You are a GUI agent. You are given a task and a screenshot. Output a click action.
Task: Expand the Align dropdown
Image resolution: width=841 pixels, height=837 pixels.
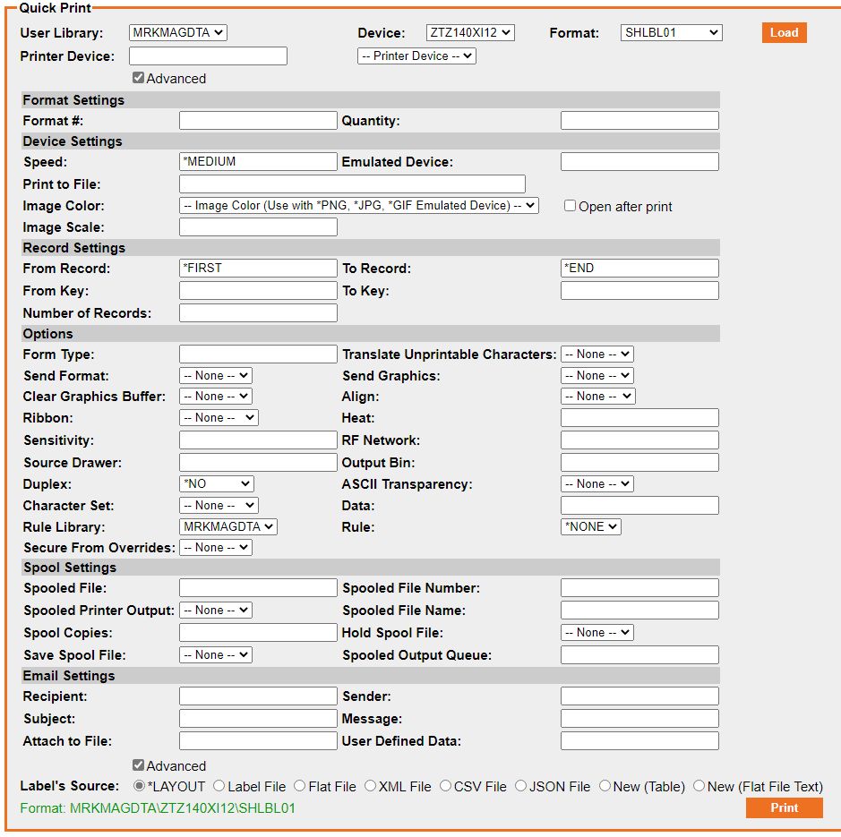click(598, 397)
